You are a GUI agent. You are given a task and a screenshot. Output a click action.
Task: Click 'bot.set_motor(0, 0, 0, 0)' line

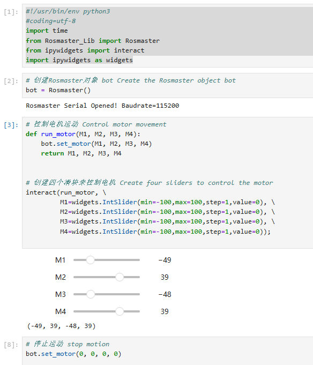73,354
